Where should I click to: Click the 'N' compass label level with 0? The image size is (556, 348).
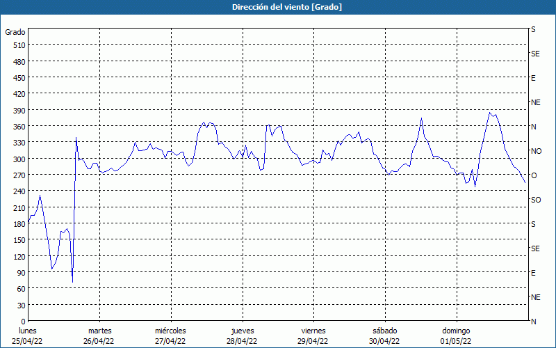(534, 322)
